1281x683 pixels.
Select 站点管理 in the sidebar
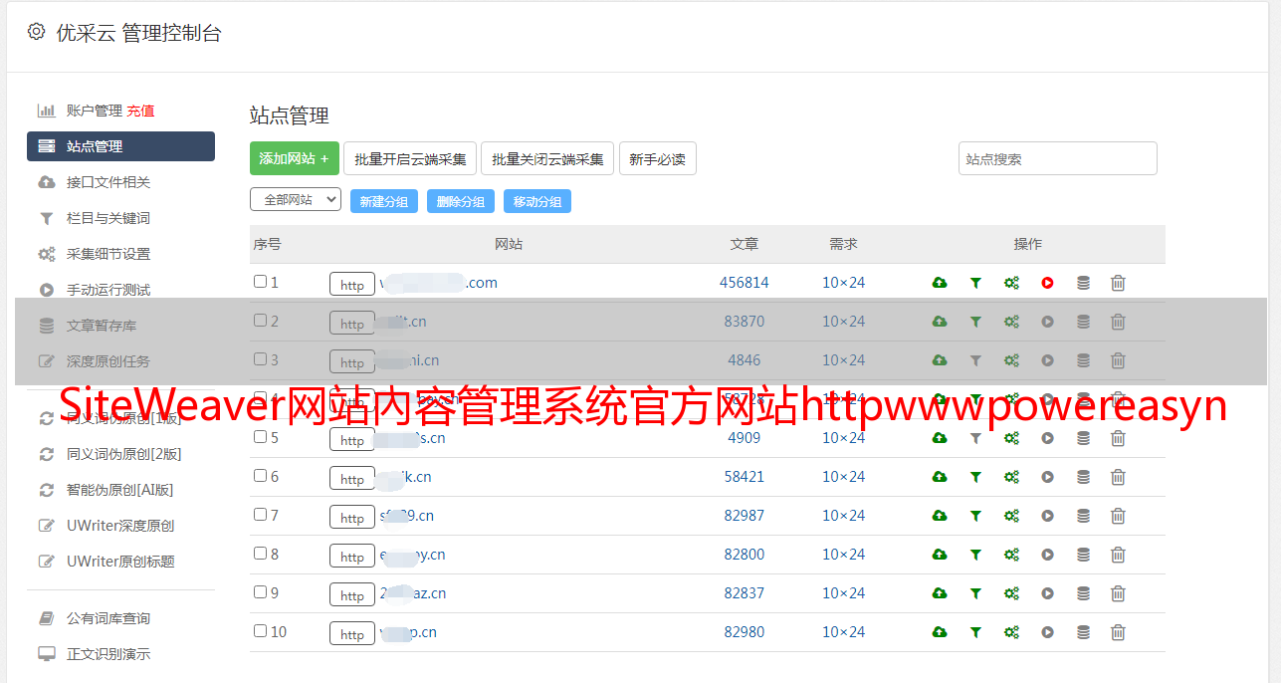[120, 146]
